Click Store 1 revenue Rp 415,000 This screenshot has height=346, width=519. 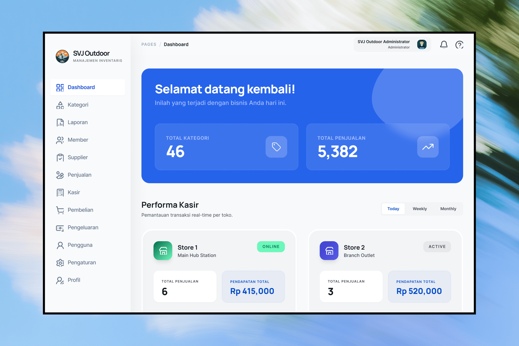252,291
